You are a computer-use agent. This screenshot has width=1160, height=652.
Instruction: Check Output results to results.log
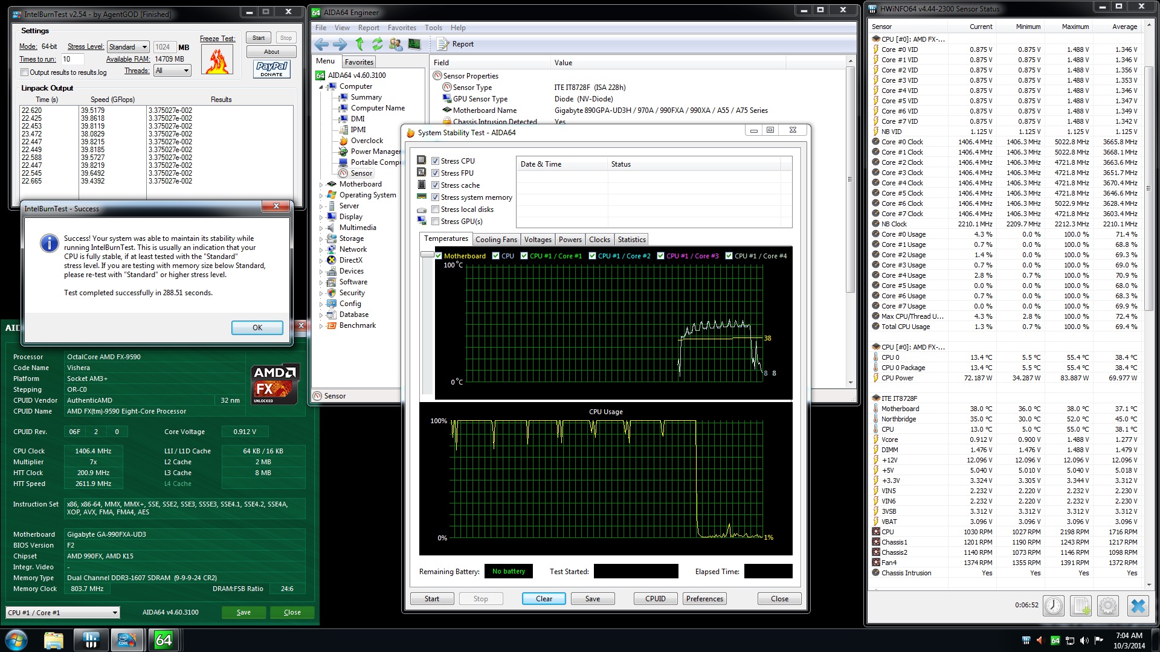[x=25, y=72]
